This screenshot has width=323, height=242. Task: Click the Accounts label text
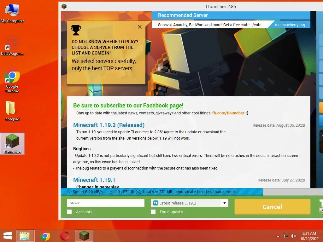pos(84,212)
